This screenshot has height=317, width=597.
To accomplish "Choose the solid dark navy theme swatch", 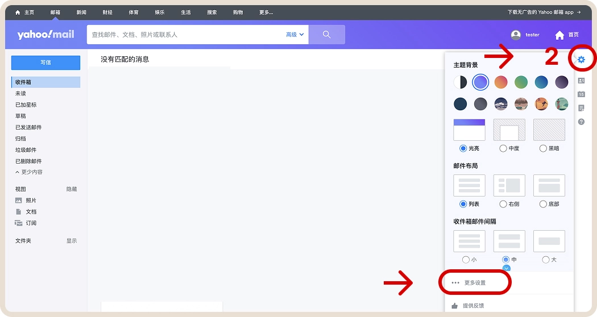I will pos(461,104).
